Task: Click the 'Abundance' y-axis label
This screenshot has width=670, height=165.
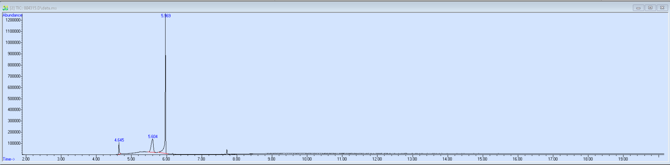Action: point(12,15)
